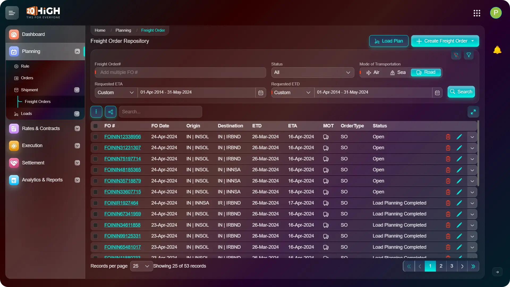Go to Home breadcrumb
Image resolution: width=510 pixels, height=287 pixels.
pos(100,30)
